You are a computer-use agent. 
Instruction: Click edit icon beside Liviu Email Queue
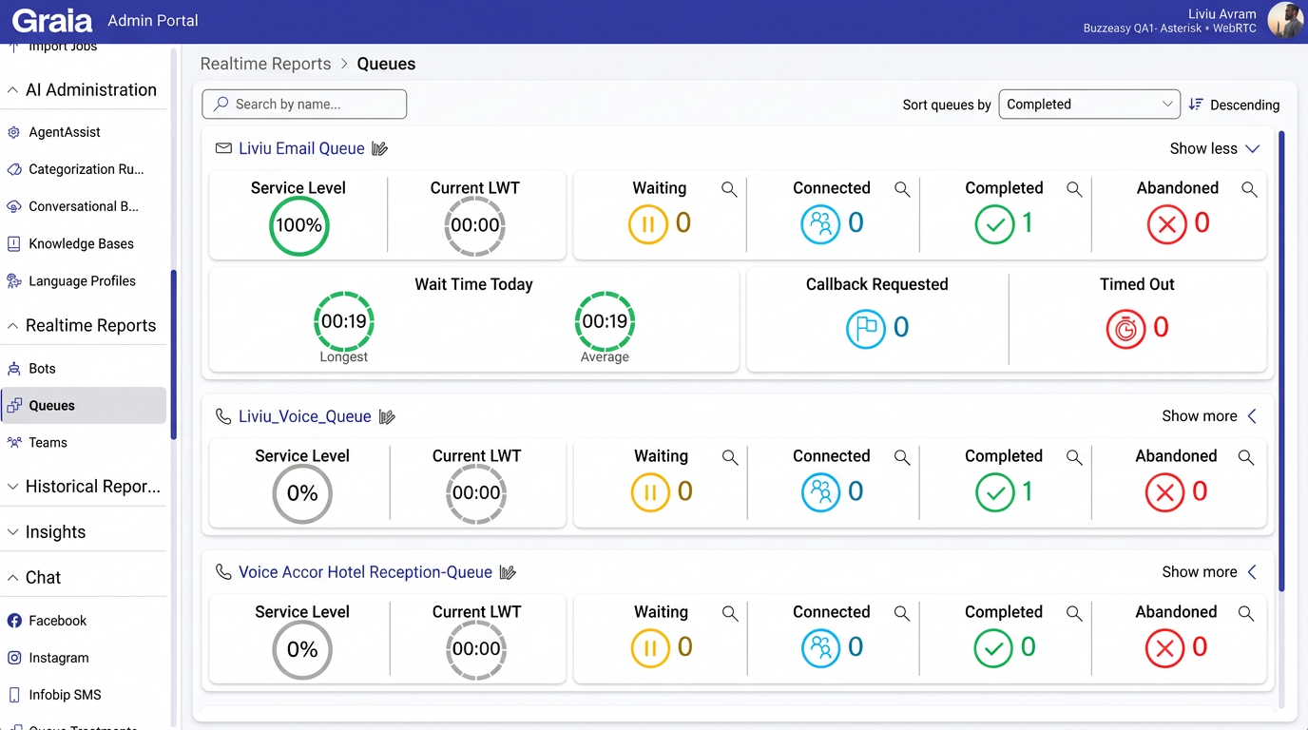(379, 148)
